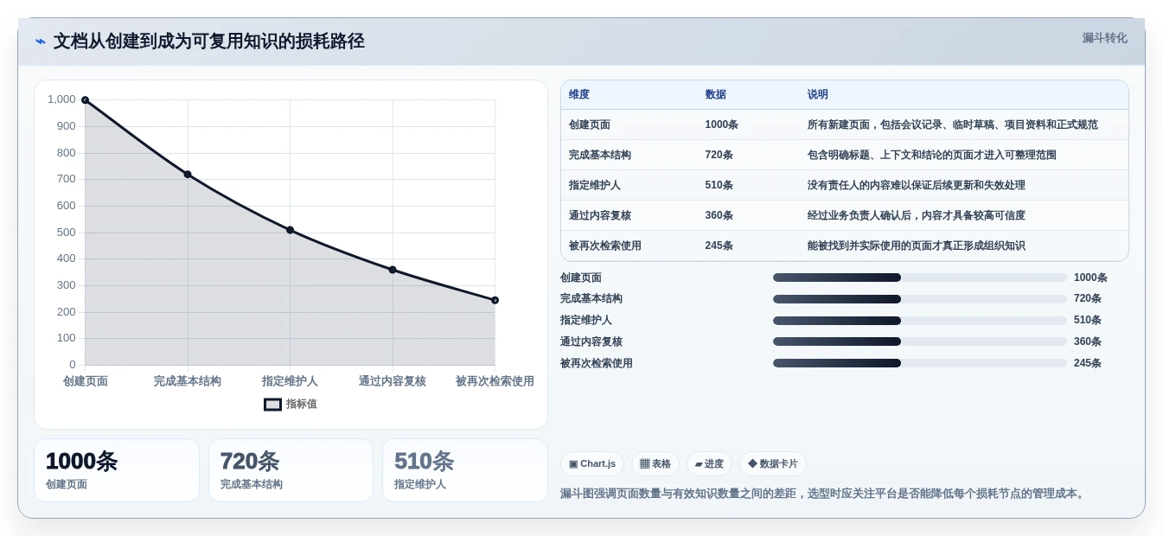Click the 完成基本结构 x-axis label
This screenshot has width=1163, height=536.
pos(188,381)
